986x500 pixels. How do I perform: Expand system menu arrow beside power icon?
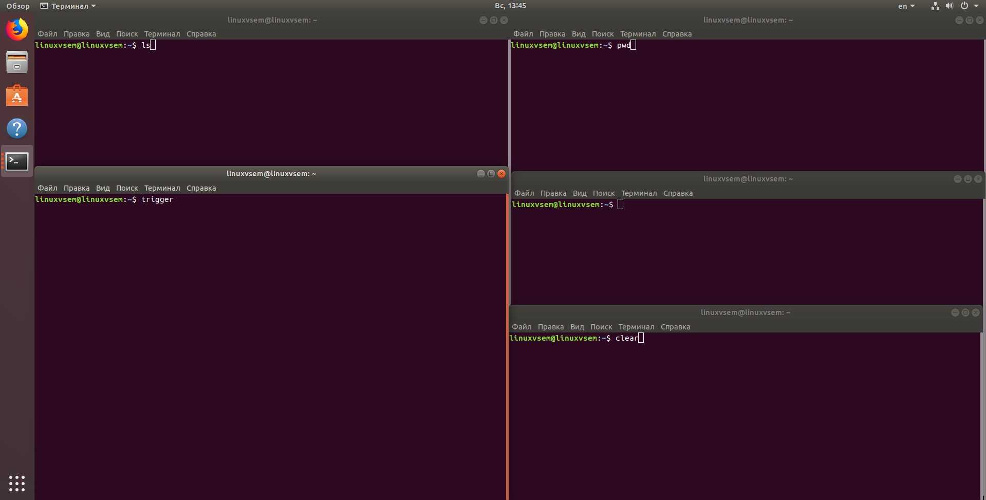976,6
